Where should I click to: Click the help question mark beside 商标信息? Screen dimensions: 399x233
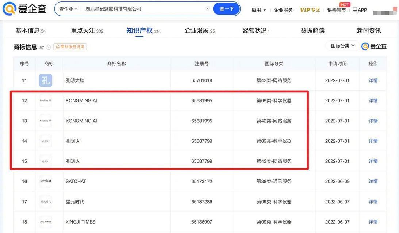click(x=48, y=47)
